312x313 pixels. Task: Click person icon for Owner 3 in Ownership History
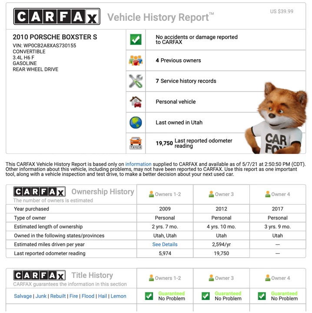pyautogui.click(x=211, y=194)
